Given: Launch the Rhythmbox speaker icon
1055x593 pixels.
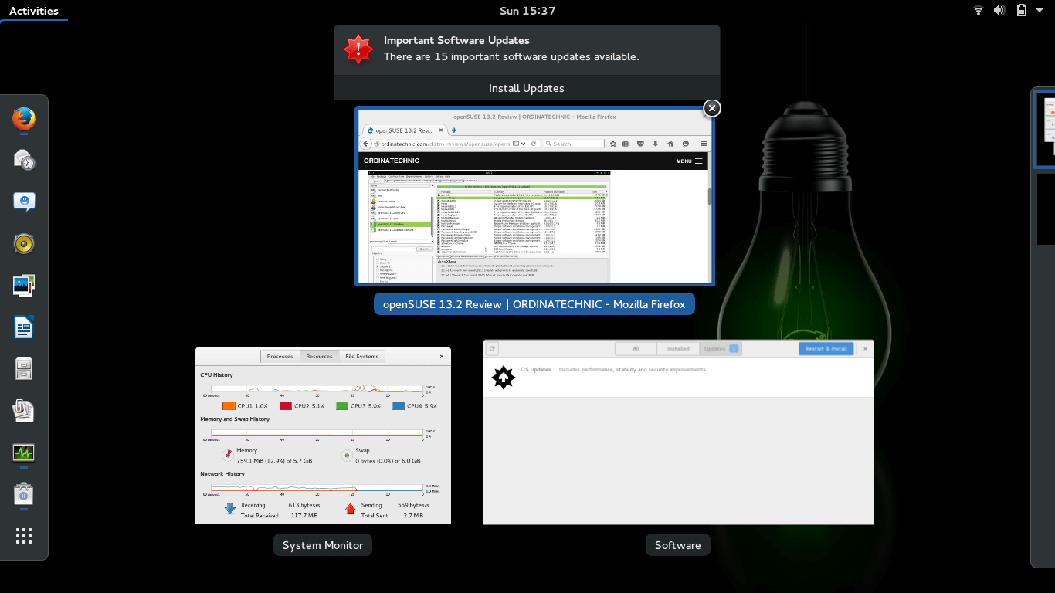Looking at the screenshot, I should [24, 244].
